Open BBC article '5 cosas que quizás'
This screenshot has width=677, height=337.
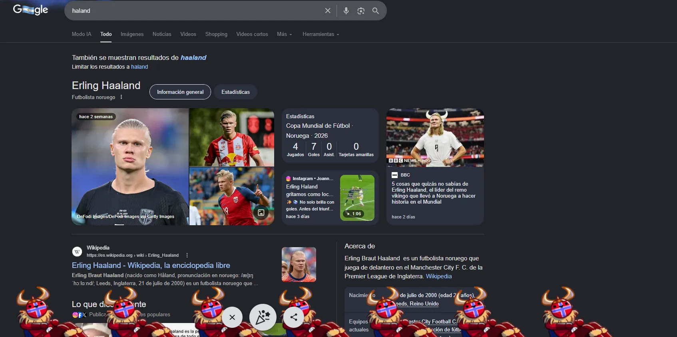pos(434,193)
